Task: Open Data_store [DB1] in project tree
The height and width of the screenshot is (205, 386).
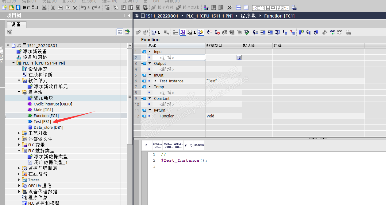Action: pos(48,128)
